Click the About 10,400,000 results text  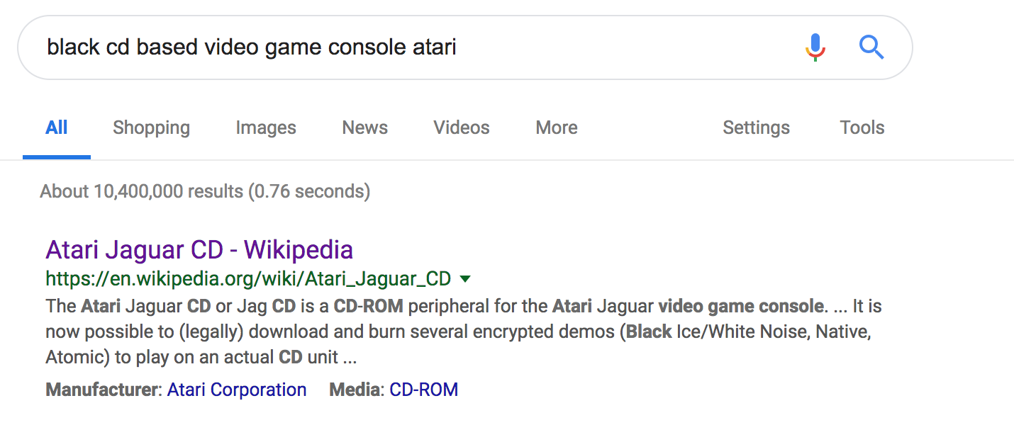(205, 191)
